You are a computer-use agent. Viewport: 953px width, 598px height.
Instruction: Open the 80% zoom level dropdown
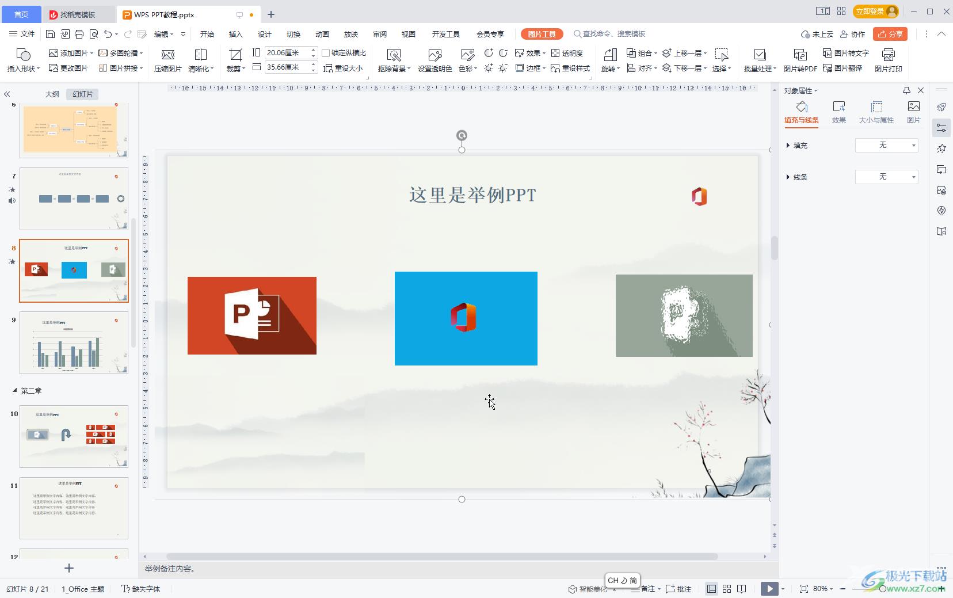click(822, 589)
